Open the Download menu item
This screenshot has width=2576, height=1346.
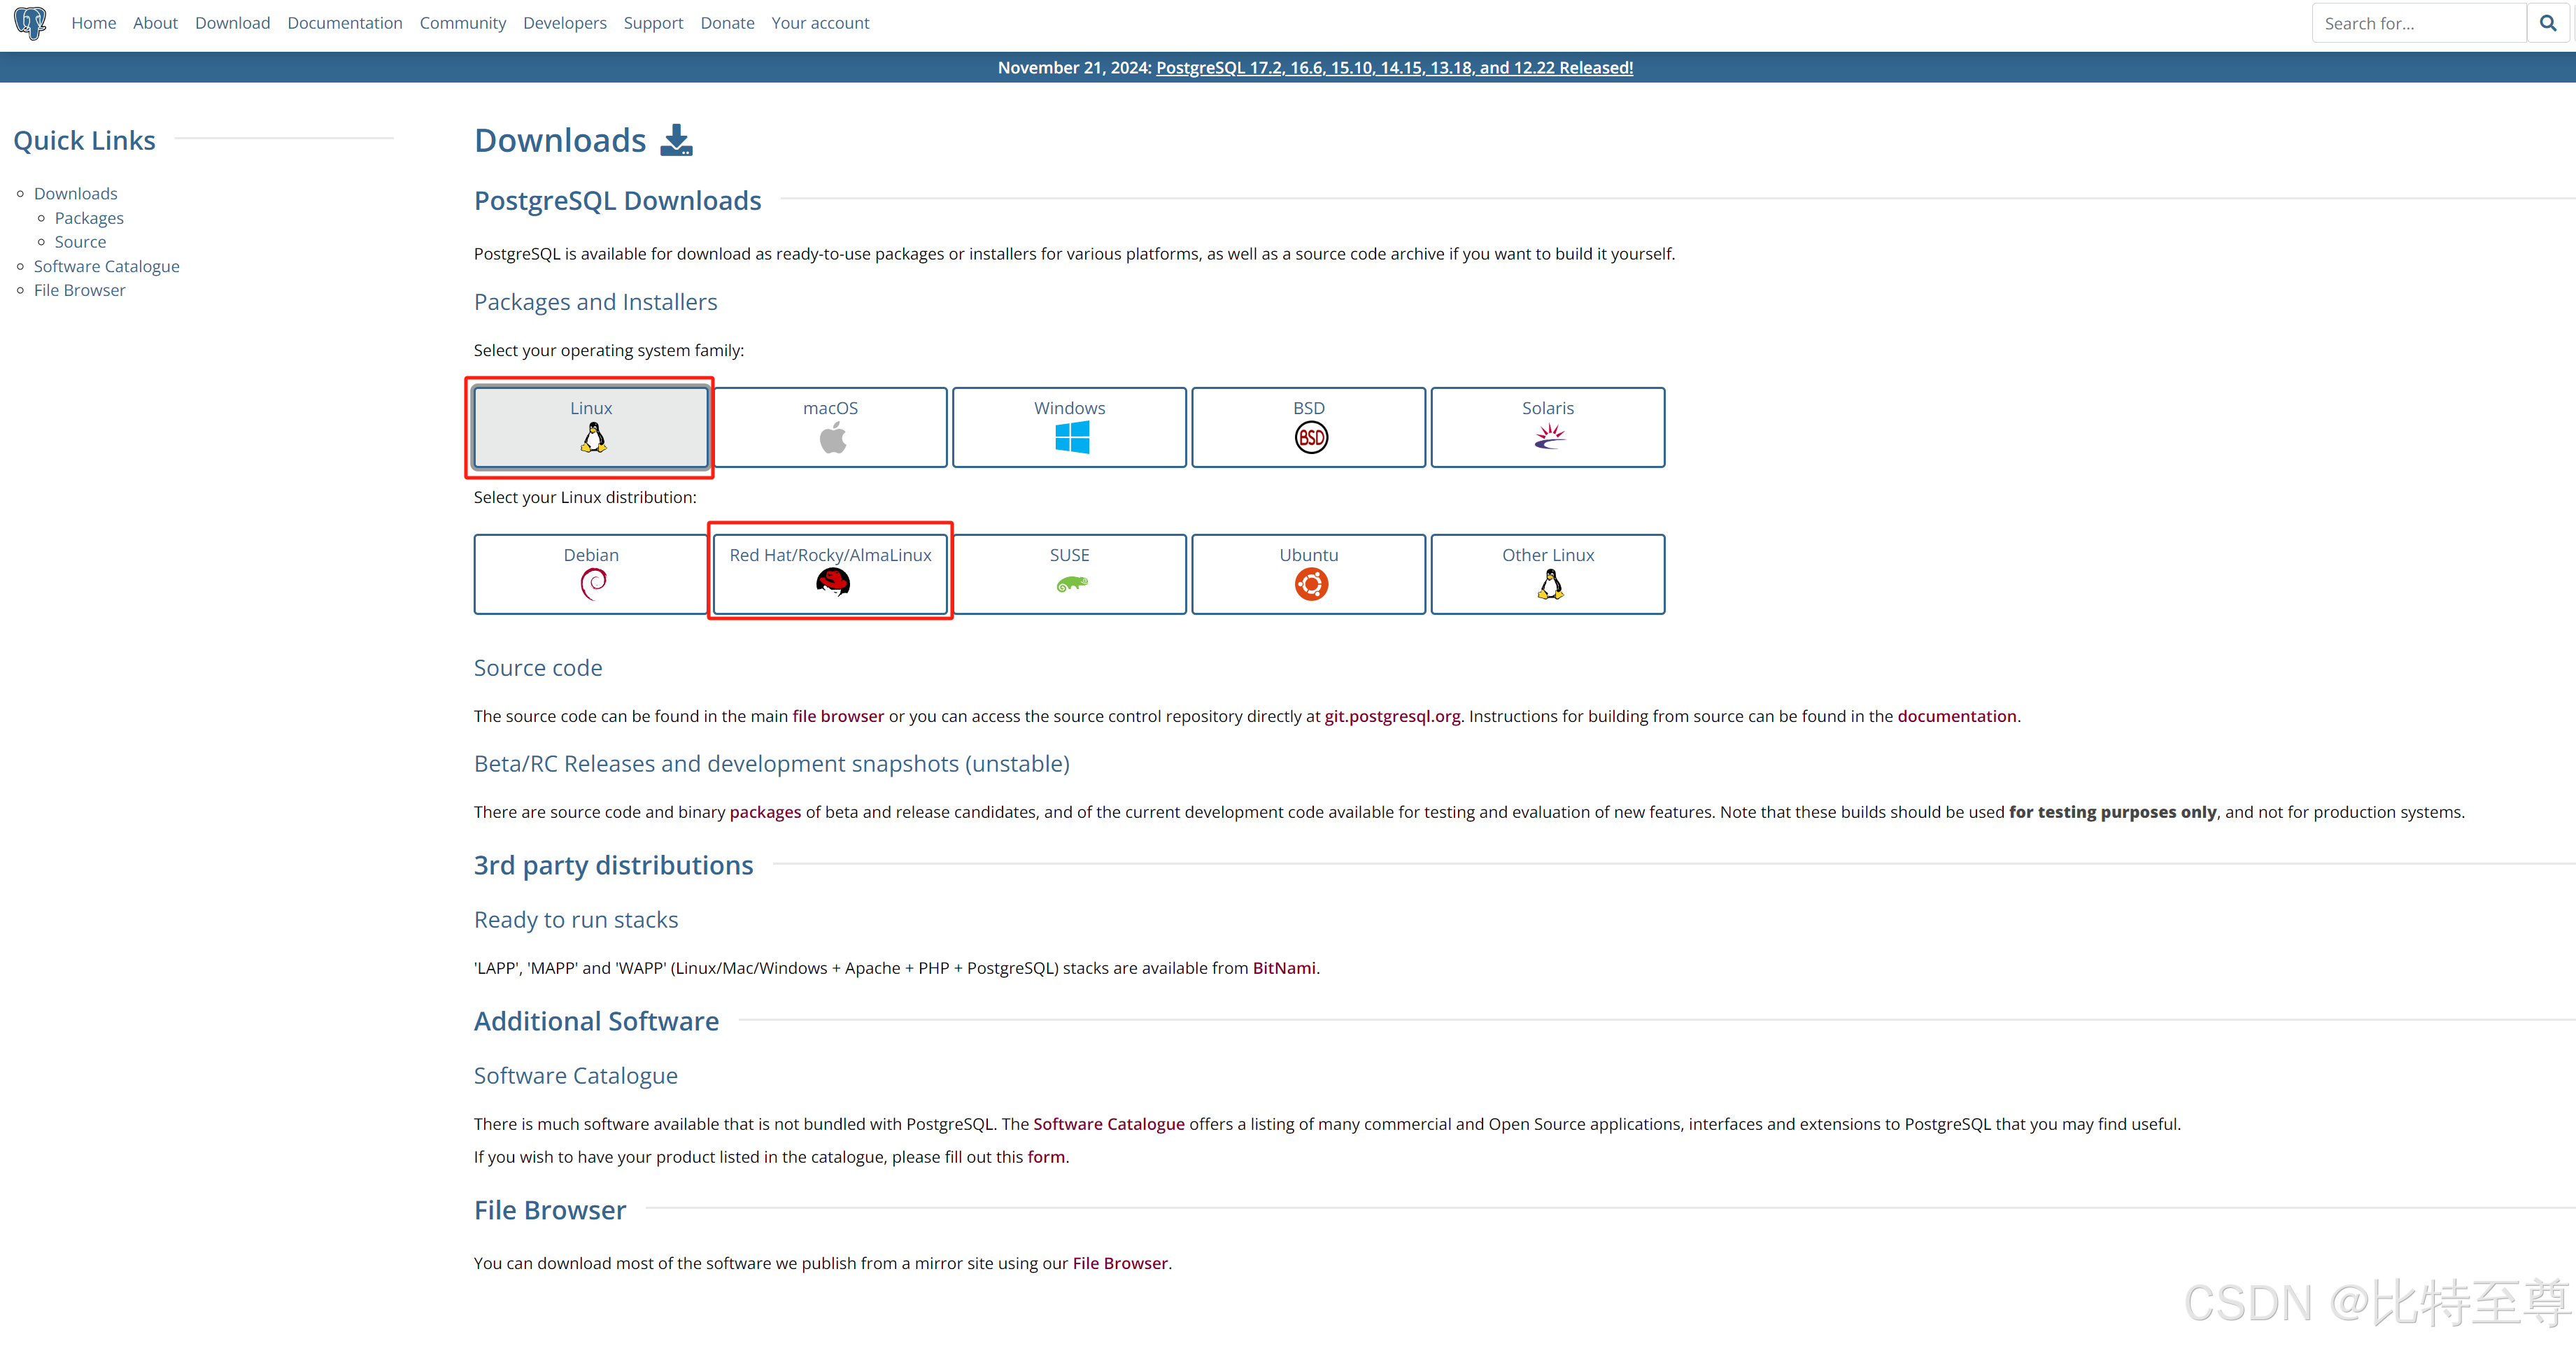coord(232,22)
